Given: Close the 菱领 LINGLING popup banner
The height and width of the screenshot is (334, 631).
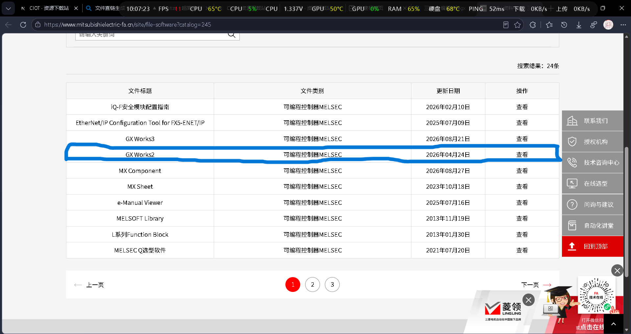Looking at the screenshot, I should coord(528,300).
